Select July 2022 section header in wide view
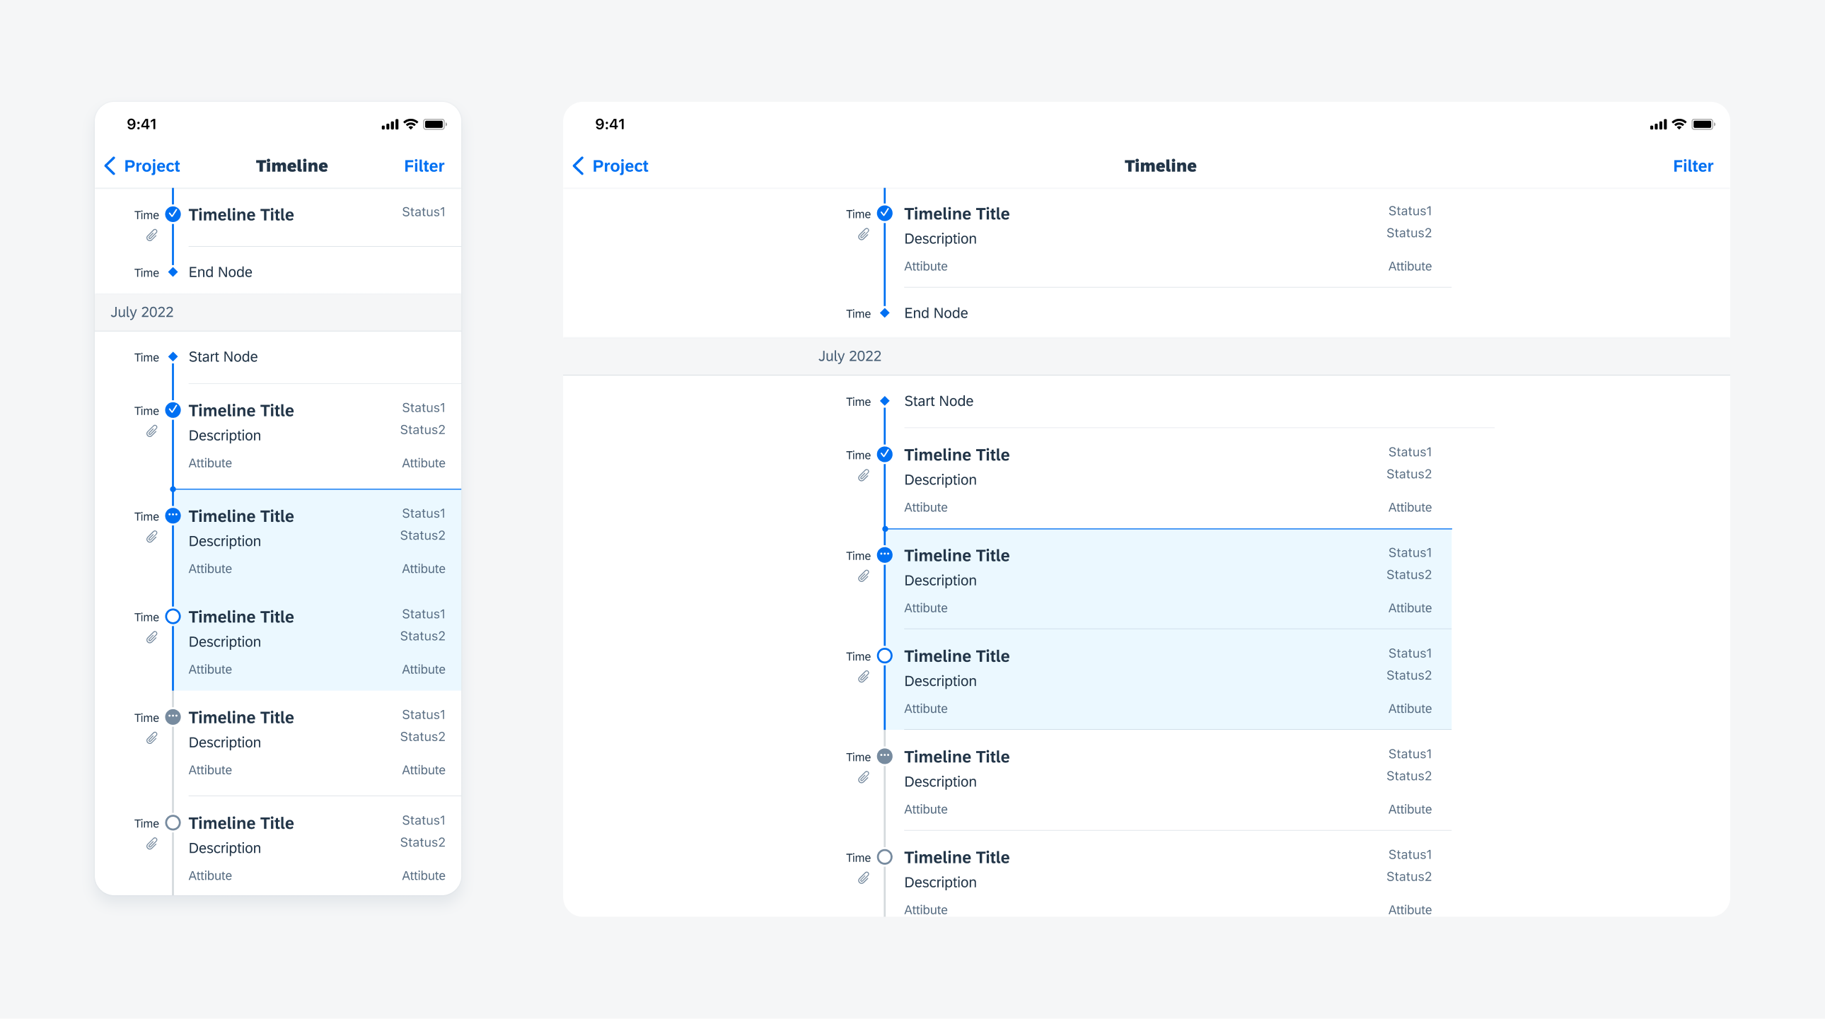This screenshot has height=1019, width=1825. coord(850,356)
